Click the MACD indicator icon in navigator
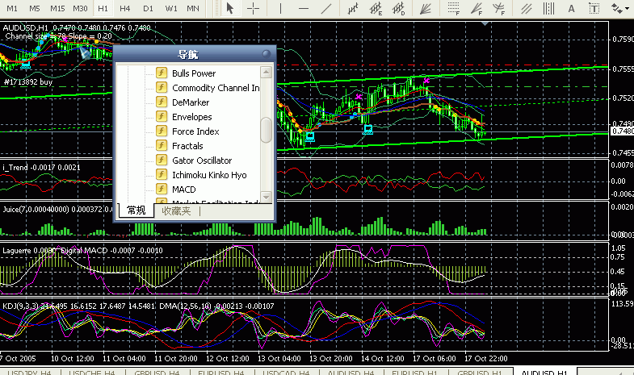 coord(162,190)
